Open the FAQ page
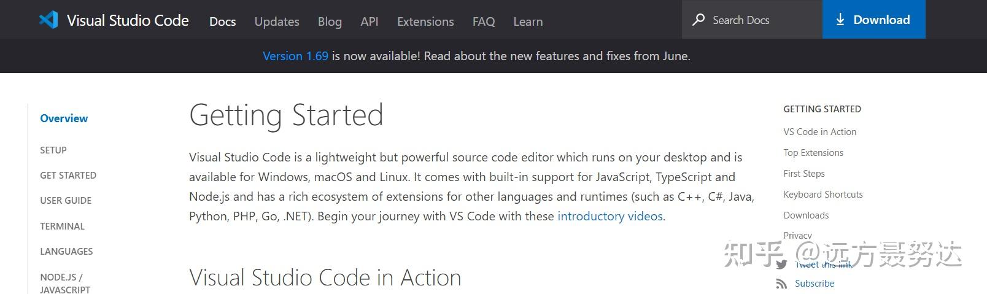Screen dimensions: 987x294 pos(484,21)
